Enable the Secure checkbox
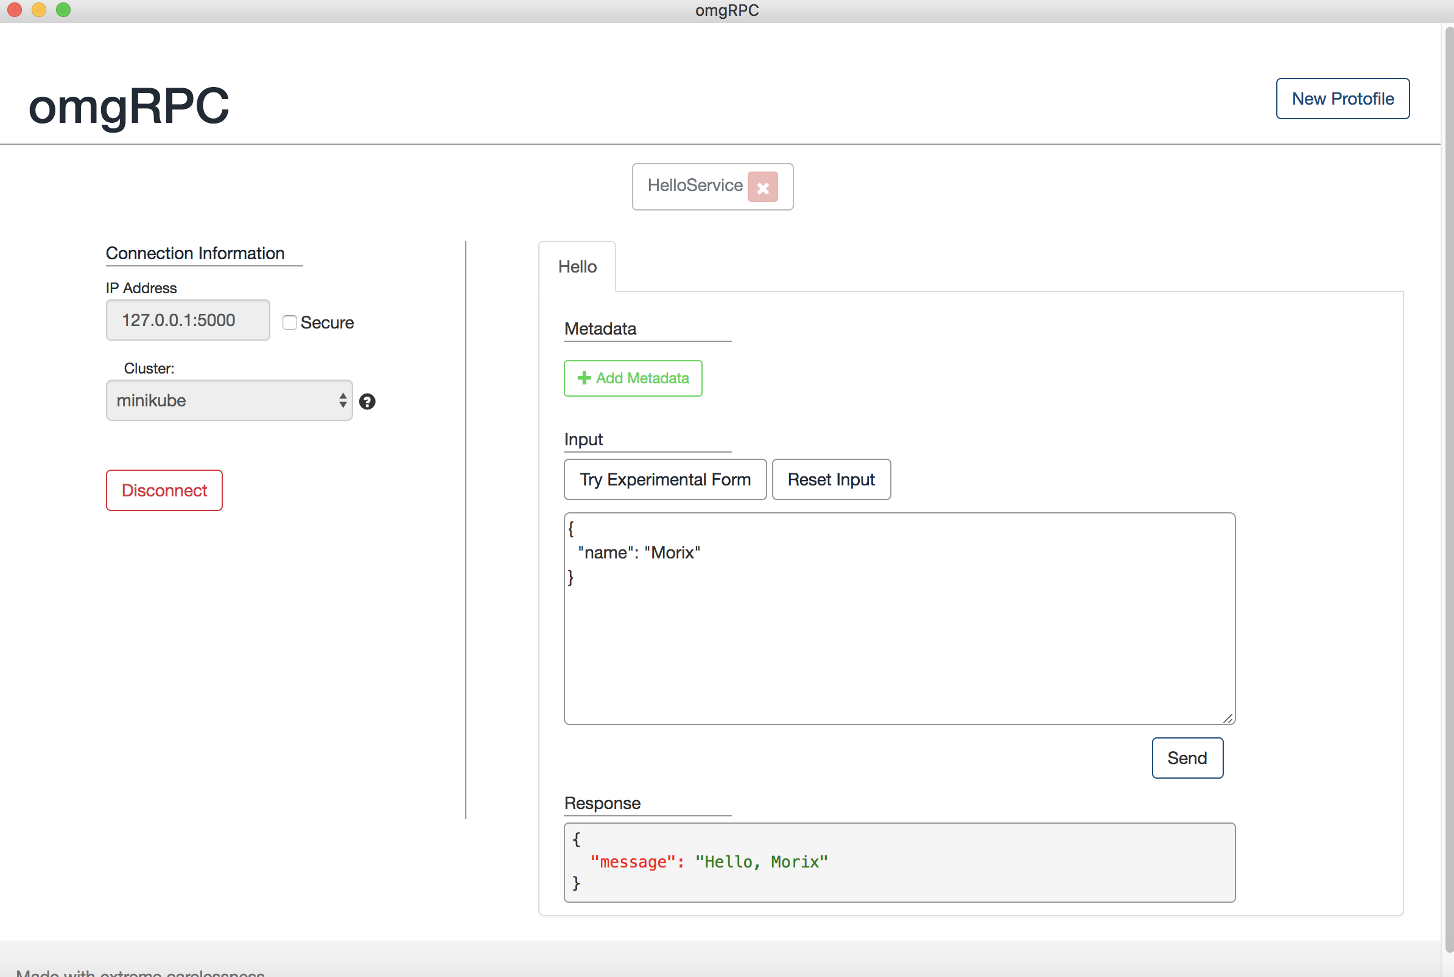The width and height of the screenshot is (1454, 977). click(289, 323)
